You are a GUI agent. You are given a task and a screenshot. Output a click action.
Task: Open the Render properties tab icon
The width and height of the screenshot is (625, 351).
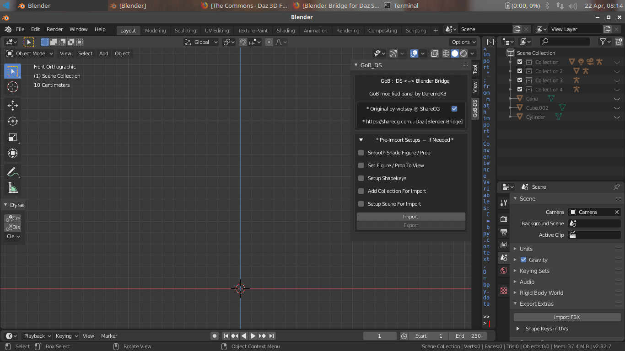coord(504,219)
